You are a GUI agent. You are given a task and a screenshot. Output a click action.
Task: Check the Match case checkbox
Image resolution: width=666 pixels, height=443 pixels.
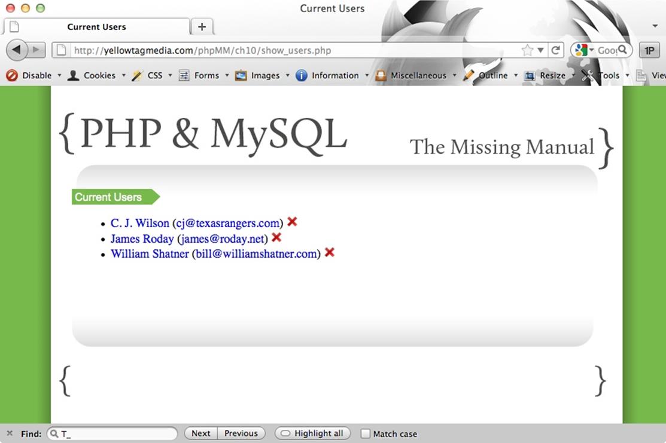pyautogui.click(x=365, y=433)
